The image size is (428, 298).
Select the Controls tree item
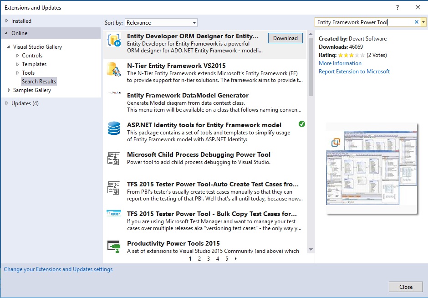click(x=32, y=56)
